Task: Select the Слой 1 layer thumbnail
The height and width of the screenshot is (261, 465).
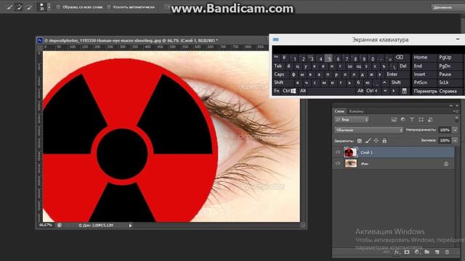Action: click(350, 152)
